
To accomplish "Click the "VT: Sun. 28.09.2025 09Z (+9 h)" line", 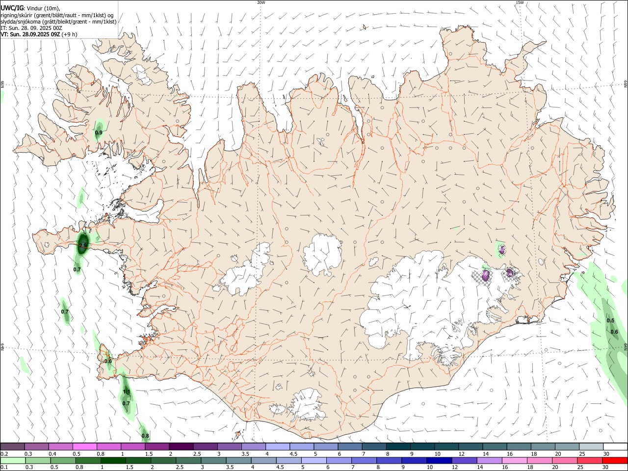I will (39, 34).
